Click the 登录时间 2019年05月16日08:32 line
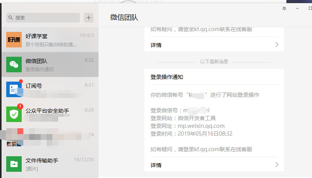The width and height of the screenshot is (312, 178). (191, 134)
